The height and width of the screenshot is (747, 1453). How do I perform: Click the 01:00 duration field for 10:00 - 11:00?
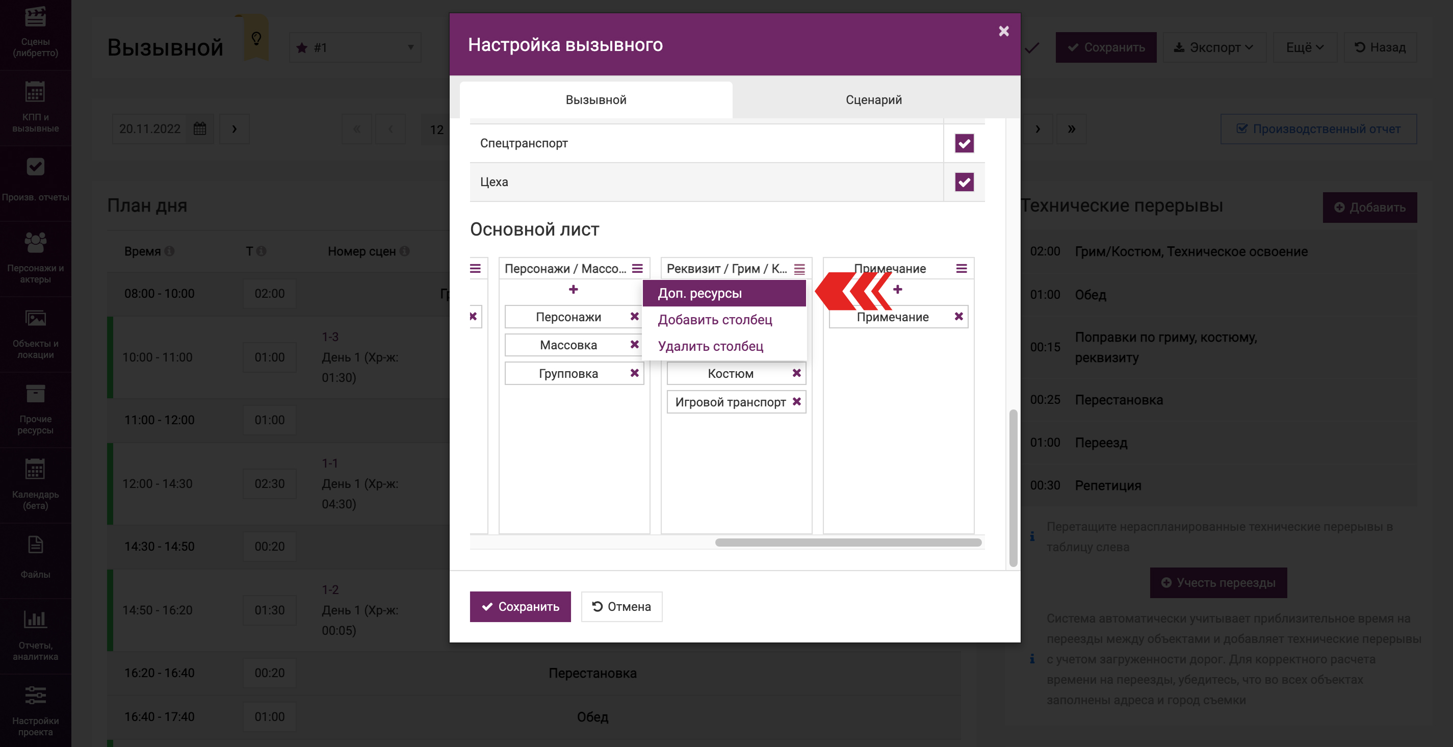point(270,357)
